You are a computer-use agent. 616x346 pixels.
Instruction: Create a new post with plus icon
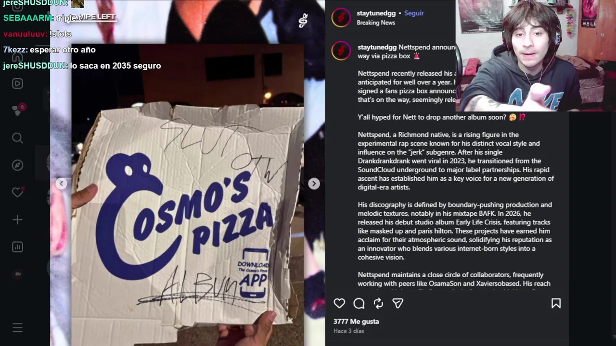pyautogui.click(x=17, y=220)
